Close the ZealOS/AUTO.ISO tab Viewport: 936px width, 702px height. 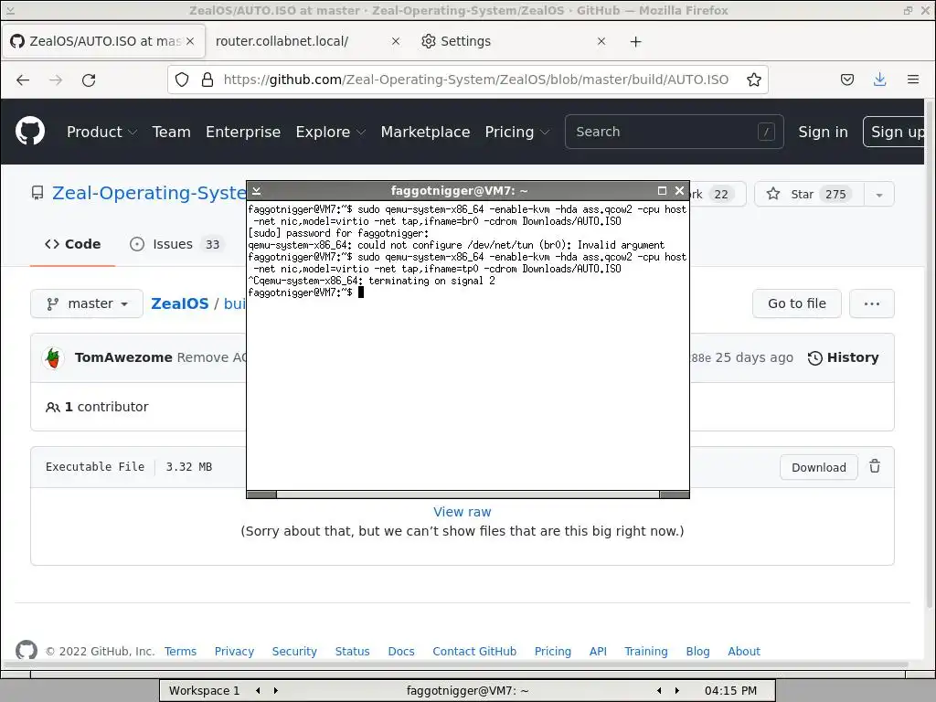pyautogui.click(x=190, y=41)
